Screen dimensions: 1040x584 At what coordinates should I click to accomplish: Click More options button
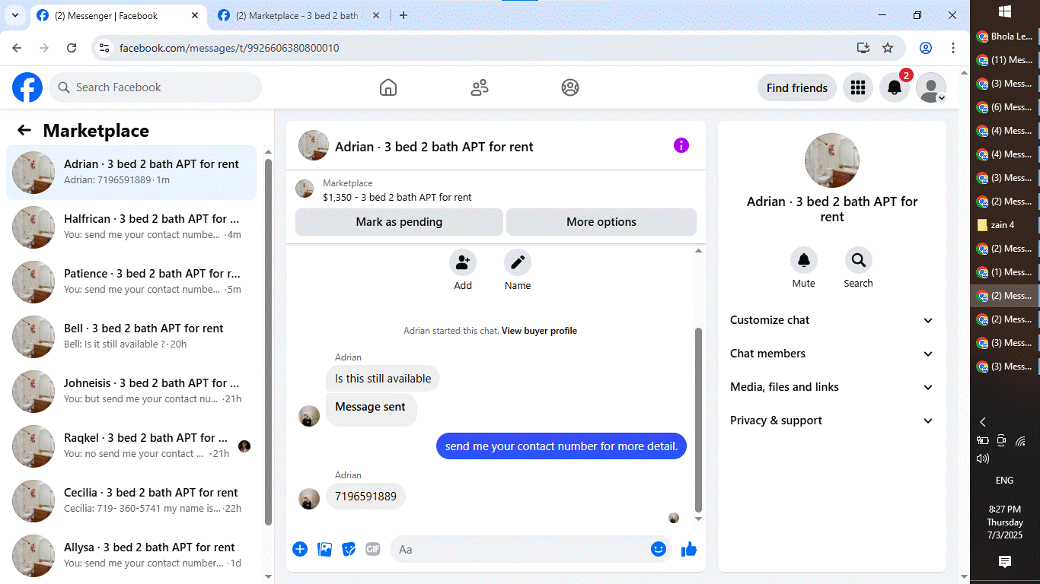(601, 222)
